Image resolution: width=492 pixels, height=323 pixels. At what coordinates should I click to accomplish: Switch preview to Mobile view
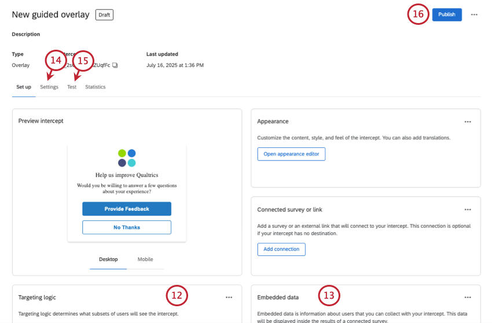[x=145, y=259]
